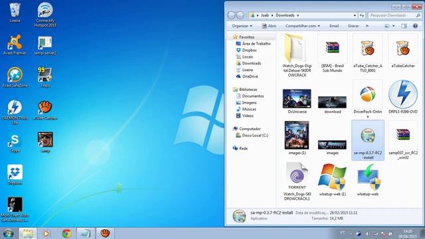Refresh the Downloads folder view
Screen dimensions: 425x239
pyautogui.click(x=362, y=15)
